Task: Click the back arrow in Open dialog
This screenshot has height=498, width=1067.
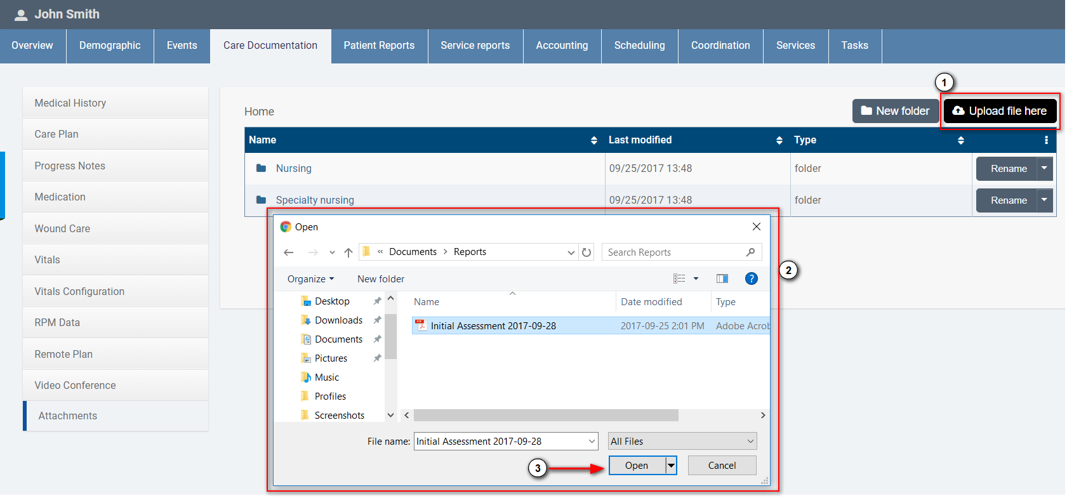Action: point(289,252)
